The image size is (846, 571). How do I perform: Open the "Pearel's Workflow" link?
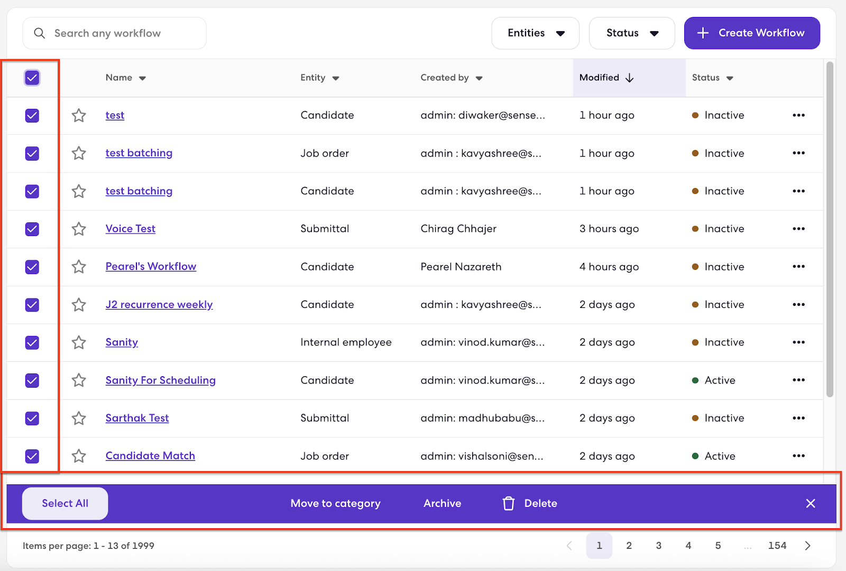click(151, 266)
